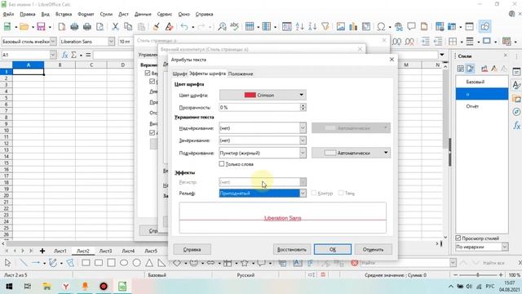522x294 pixels.
Task: Click the Sort Ascending icon
Action: tap(299, 27)
